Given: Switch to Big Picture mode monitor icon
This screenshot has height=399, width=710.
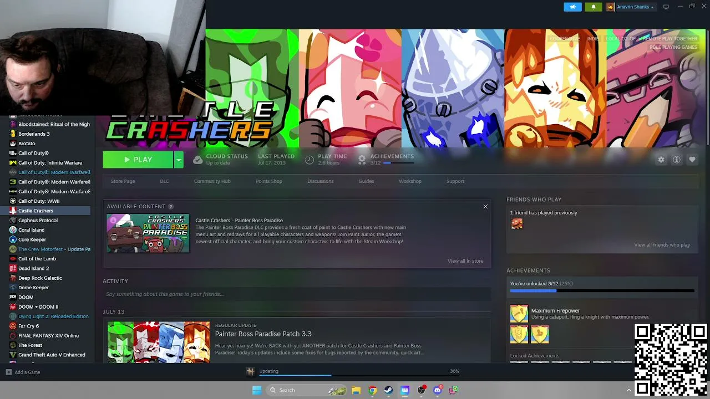Looking at the screenshot, I should pyautogui.click(x=666, y=7).
